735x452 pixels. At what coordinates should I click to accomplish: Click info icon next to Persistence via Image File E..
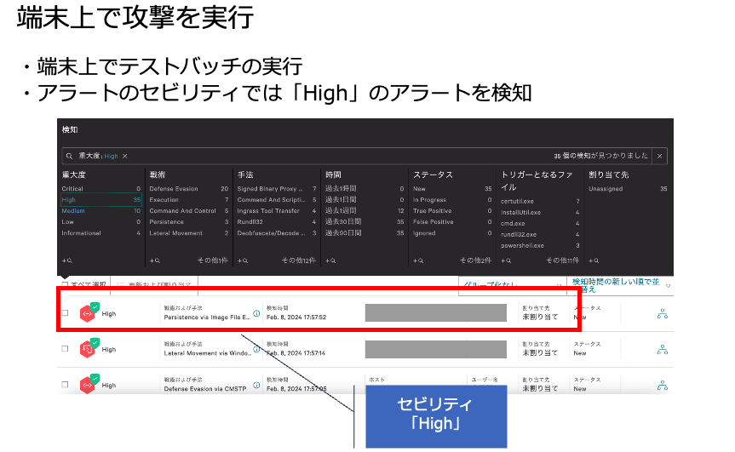point(256,313)
